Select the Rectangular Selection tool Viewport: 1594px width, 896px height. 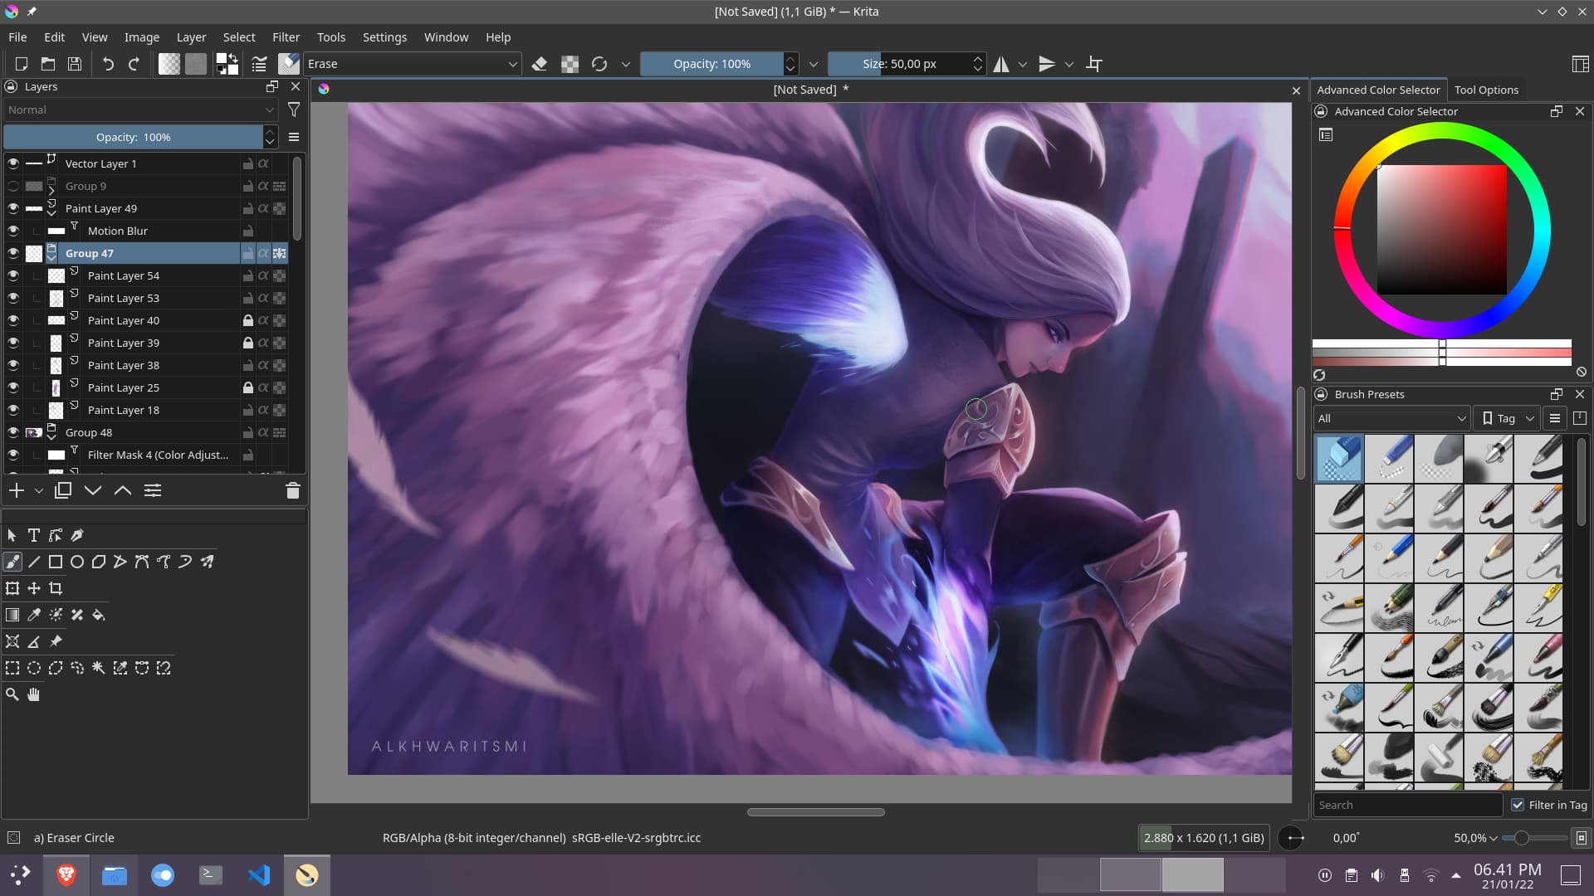[12, 668]
